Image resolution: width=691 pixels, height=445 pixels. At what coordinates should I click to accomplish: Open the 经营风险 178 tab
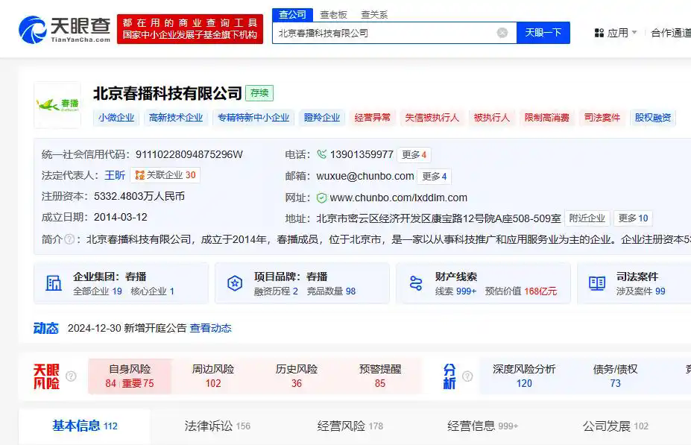[x=350, y=426]
